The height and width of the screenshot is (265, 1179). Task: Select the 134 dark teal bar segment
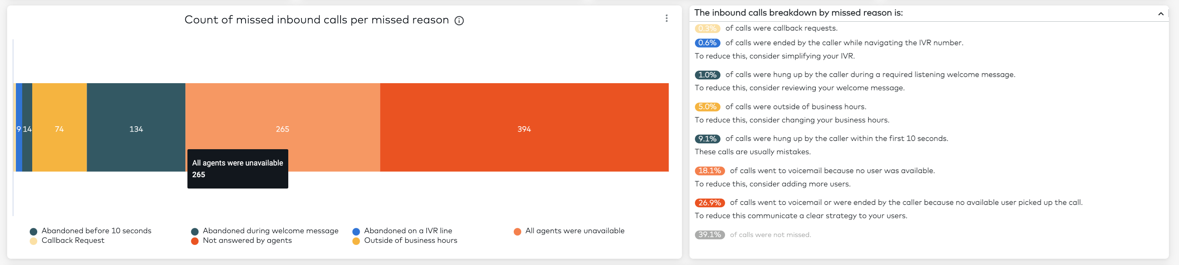coord(136,127)
